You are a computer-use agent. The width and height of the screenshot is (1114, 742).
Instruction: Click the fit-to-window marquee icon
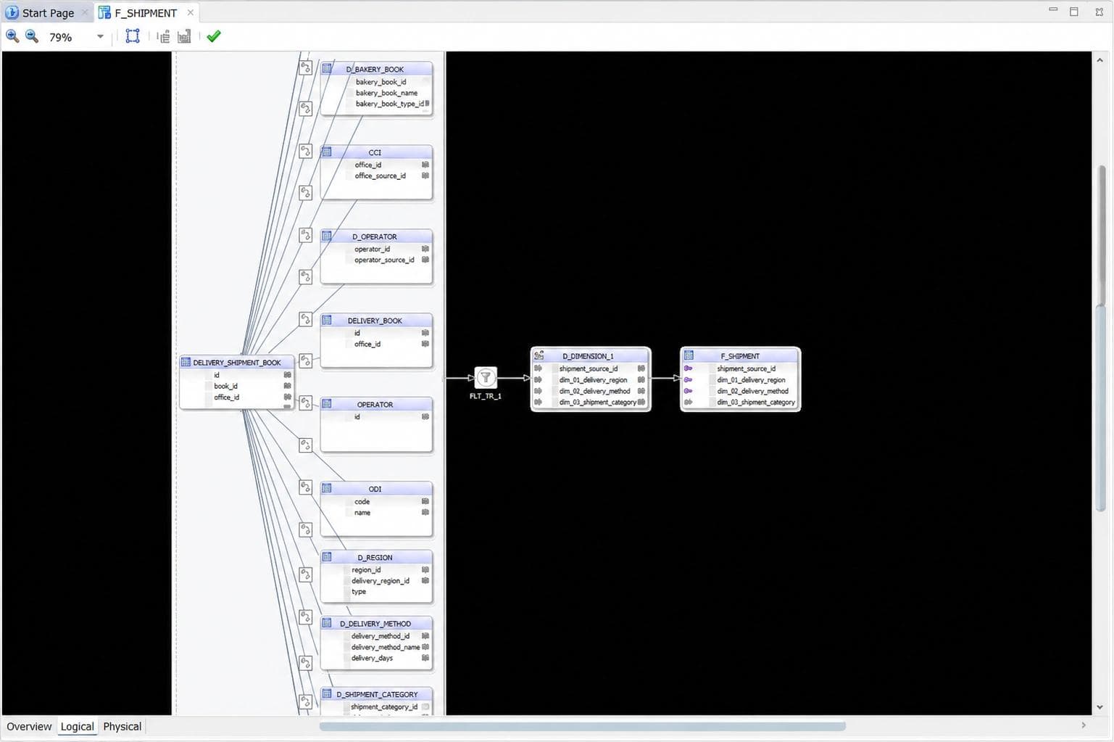(x=133, y=36)
